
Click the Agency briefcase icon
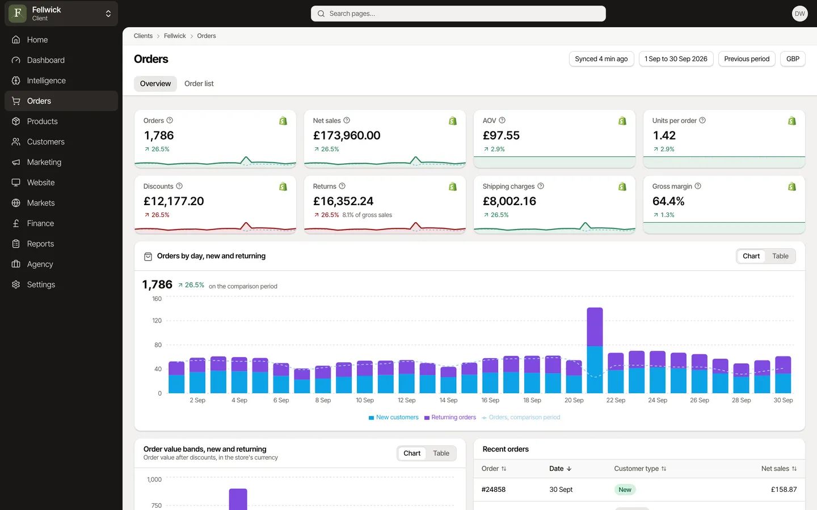tap(16, 264)
